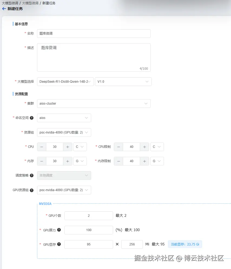The width and height of the screenshot is (231, 269).
Task: Edit the GPU个数 field
Action: pyautogui.click(x=89, y=216)
